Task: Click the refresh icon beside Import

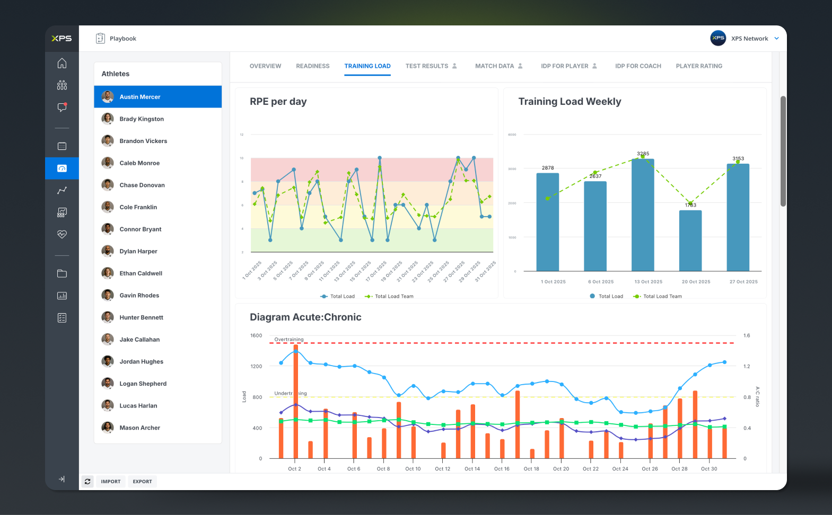Action: pos(87,482)
